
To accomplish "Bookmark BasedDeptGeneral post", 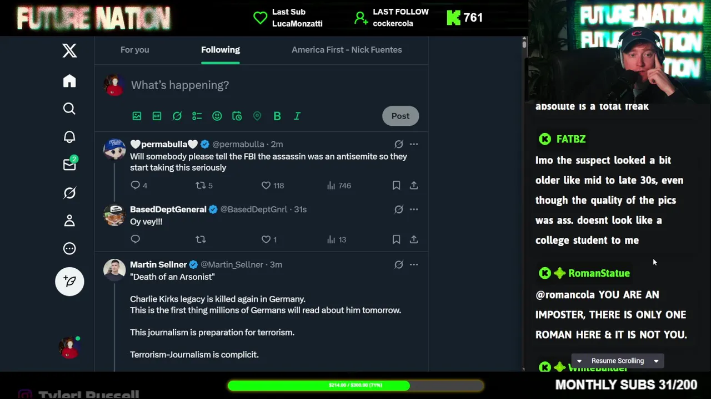I will click(396, 239).
